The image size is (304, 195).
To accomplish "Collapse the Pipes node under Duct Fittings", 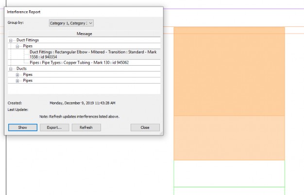I will coord(17,46).
